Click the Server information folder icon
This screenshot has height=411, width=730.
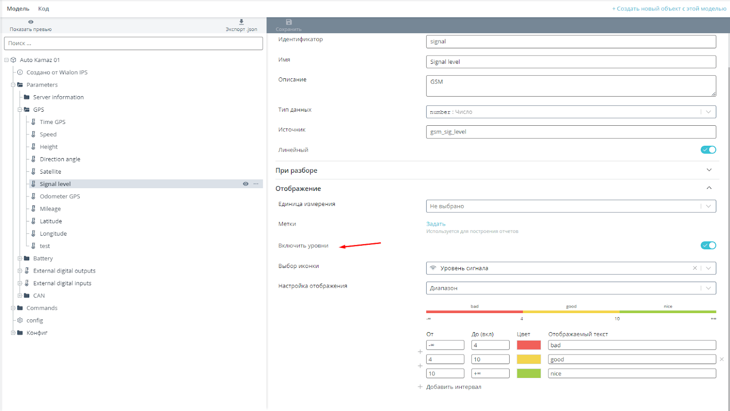click(26, 97)
